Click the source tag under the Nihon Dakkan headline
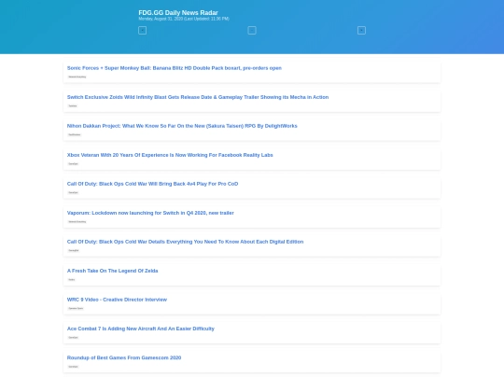504x378 pixels. (x=75, y=134)
